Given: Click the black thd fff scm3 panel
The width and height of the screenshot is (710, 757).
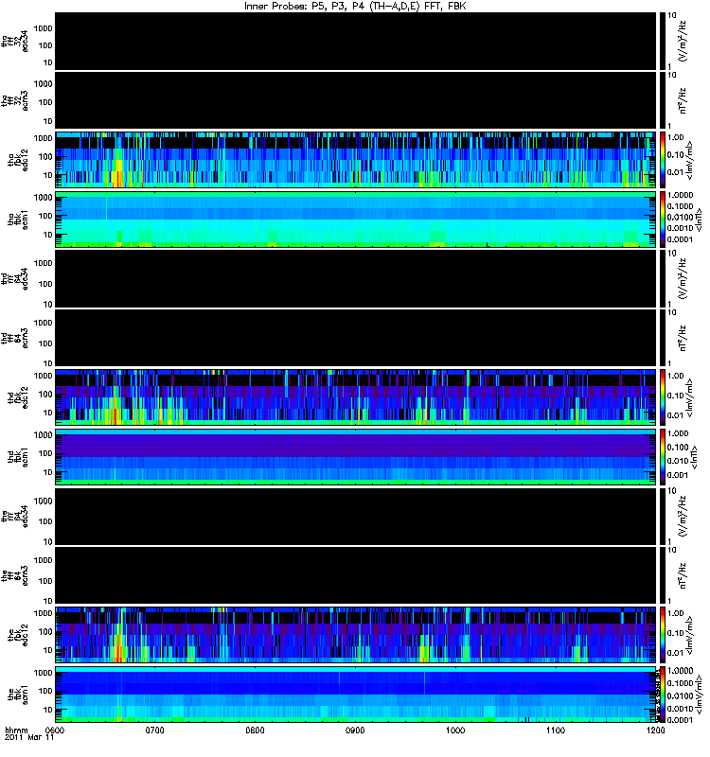Looking at the screenshot, I should click(356, 338).
